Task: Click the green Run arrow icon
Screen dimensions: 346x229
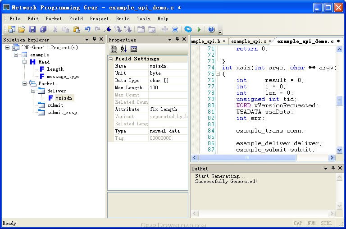Action: tap(199, 29)
